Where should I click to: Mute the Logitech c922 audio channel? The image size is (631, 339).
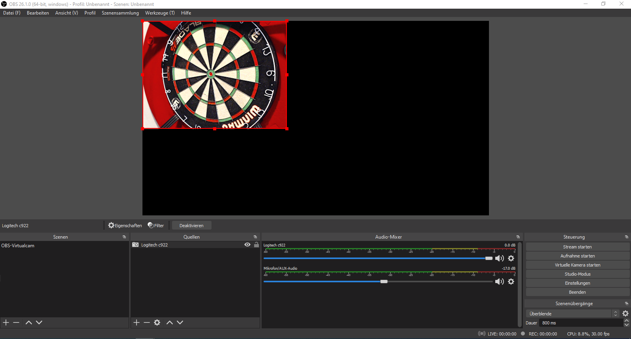coord(499,258)
